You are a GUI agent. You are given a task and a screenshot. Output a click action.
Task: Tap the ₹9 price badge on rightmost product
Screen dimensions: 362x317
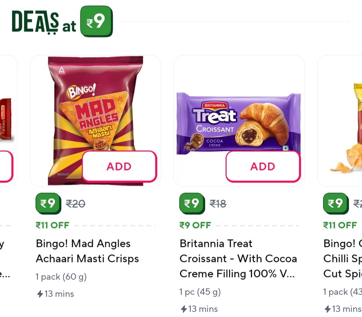pyautogui.click(x=336, y=203)
